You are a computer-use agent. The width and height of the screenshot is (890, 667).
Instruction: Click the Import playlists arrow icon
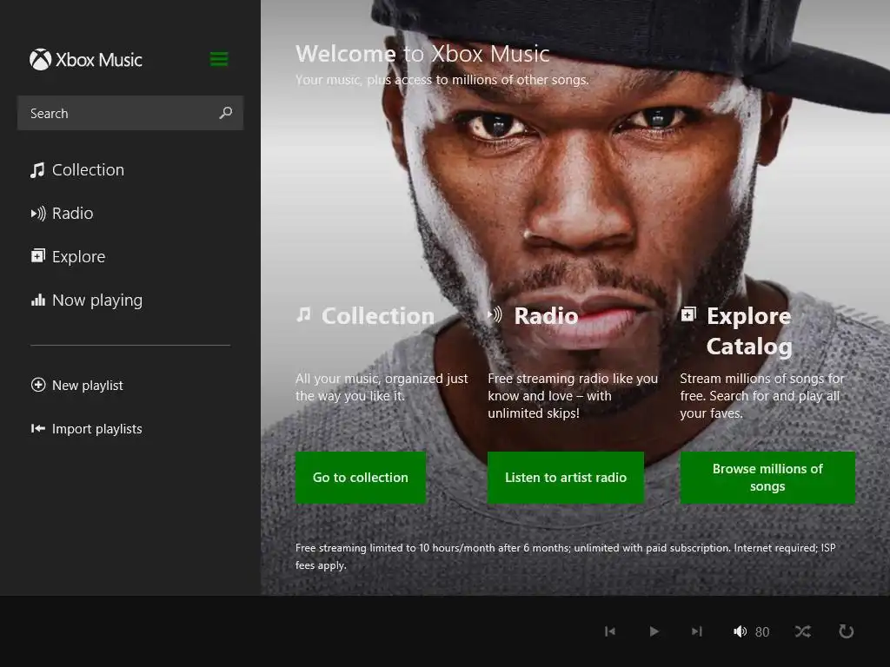point(38,429)
